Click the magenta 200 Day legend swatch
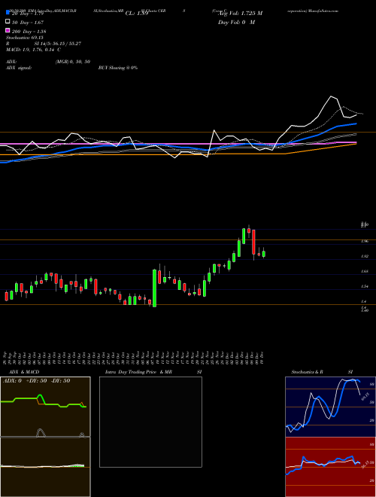 (x=8, y=30)
